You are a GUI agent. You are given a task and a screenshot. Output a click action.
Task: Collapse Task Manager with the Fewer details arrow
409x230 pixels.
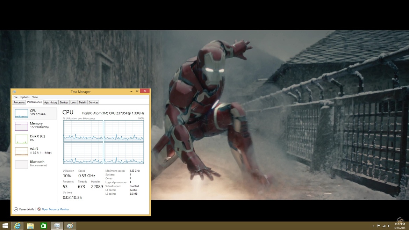pos(16,209)
